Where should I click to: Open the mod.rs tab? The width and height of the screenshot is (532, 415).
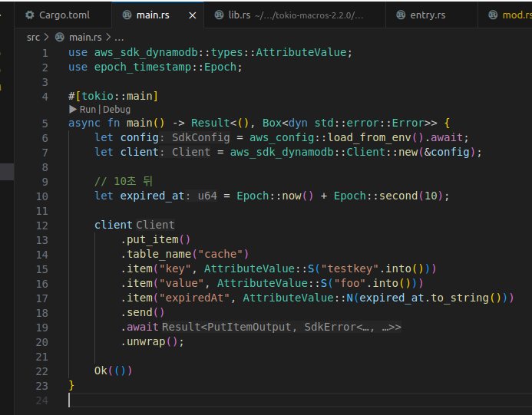514,15
